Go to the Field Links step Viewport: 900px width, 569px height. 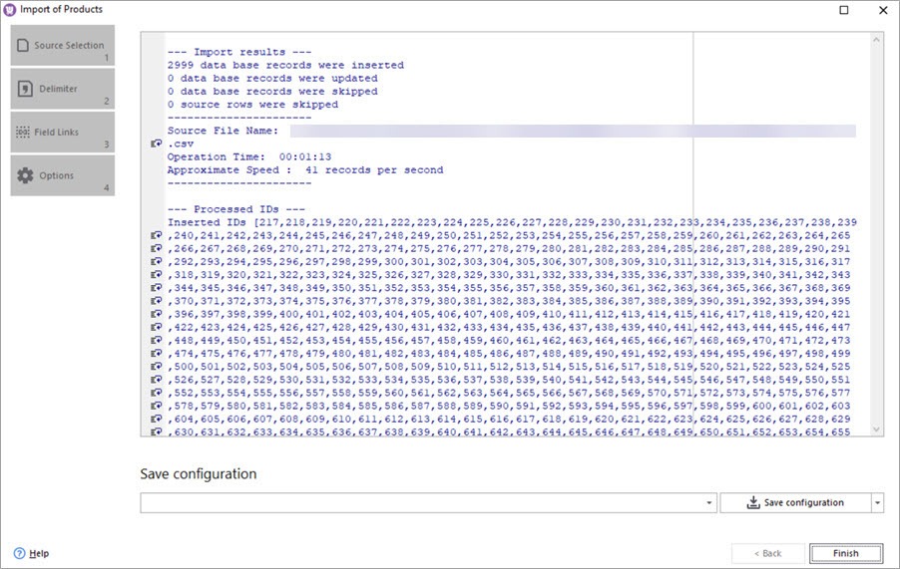tap(62, 133)
